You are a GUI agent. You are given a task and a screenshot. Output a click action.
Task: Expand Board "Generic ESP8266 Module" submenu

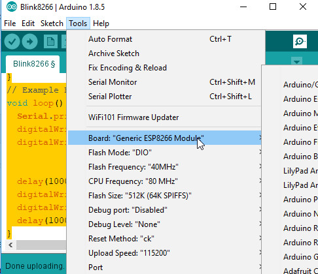(164, 138)
